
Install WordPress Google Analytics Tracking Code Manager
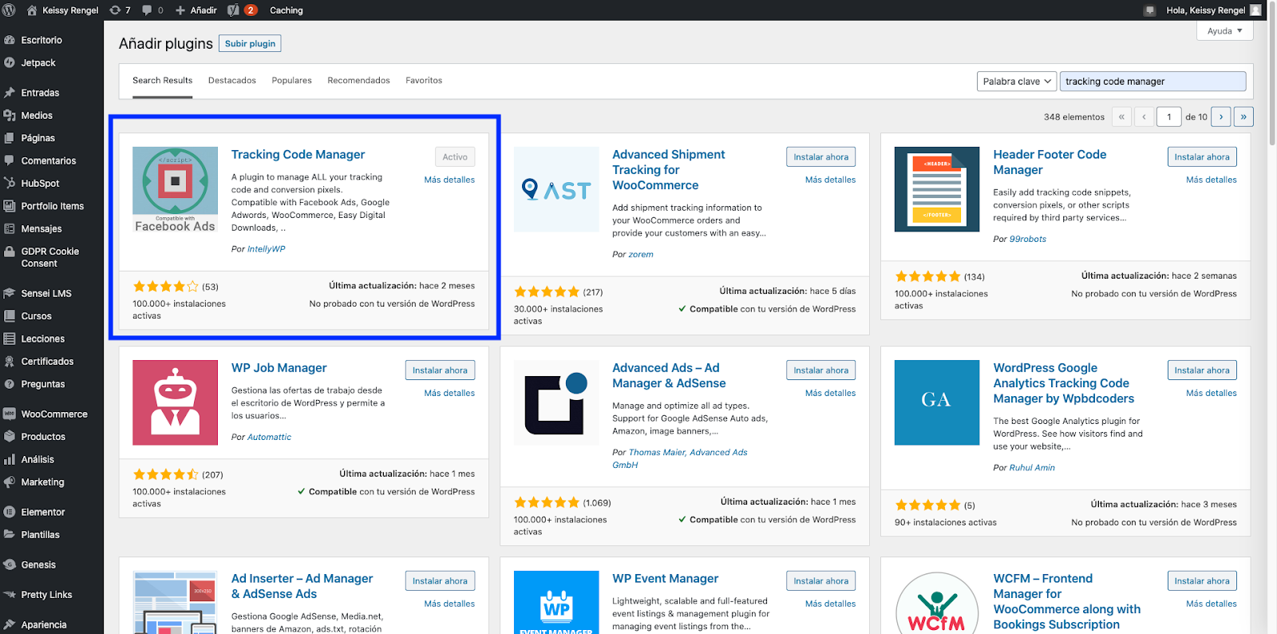[1202, 370]
